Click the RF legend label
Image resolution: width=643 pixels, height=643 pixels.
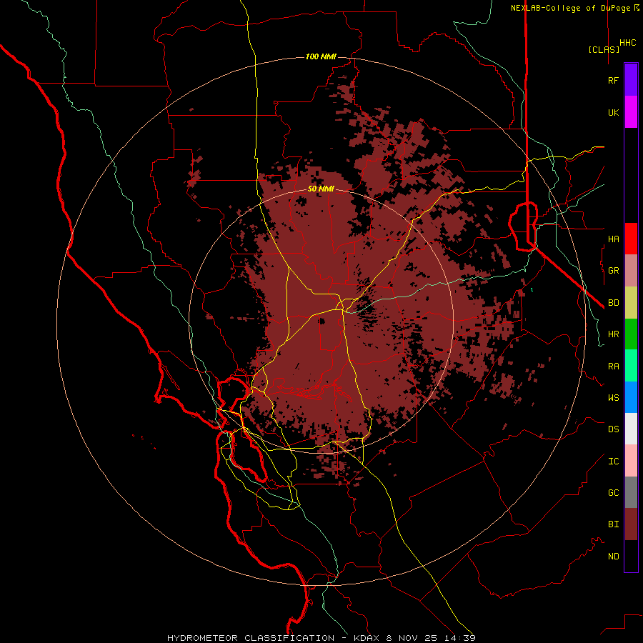click(613, 80)
